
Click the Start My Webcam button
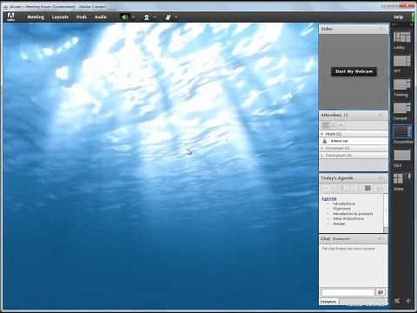pyautogui.click(x=354, y=71)
